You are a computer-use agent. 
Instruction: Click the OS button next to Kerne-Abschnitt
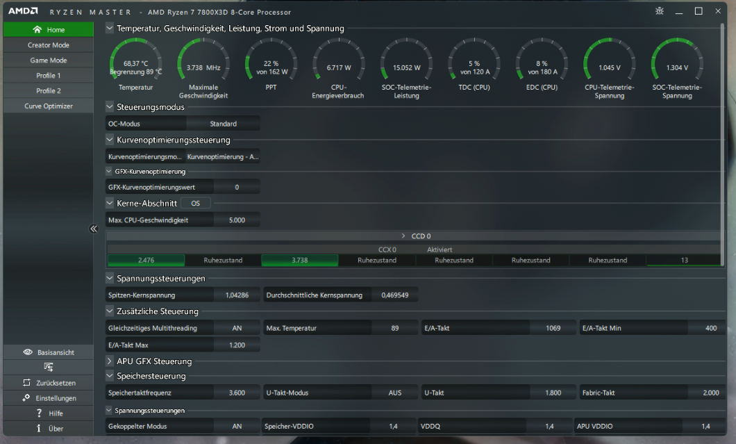tap(196, 204)
